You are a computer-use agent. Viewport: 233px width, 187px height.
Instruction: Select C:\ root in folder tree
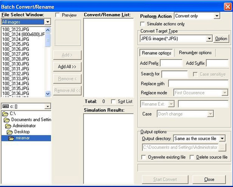[26, 114]
